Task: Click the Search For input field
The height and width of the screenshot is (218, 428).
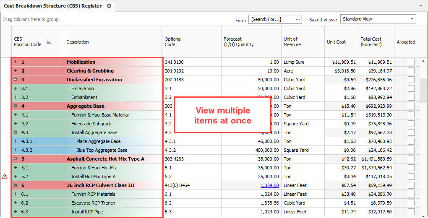Action: (x=272, y=19)
